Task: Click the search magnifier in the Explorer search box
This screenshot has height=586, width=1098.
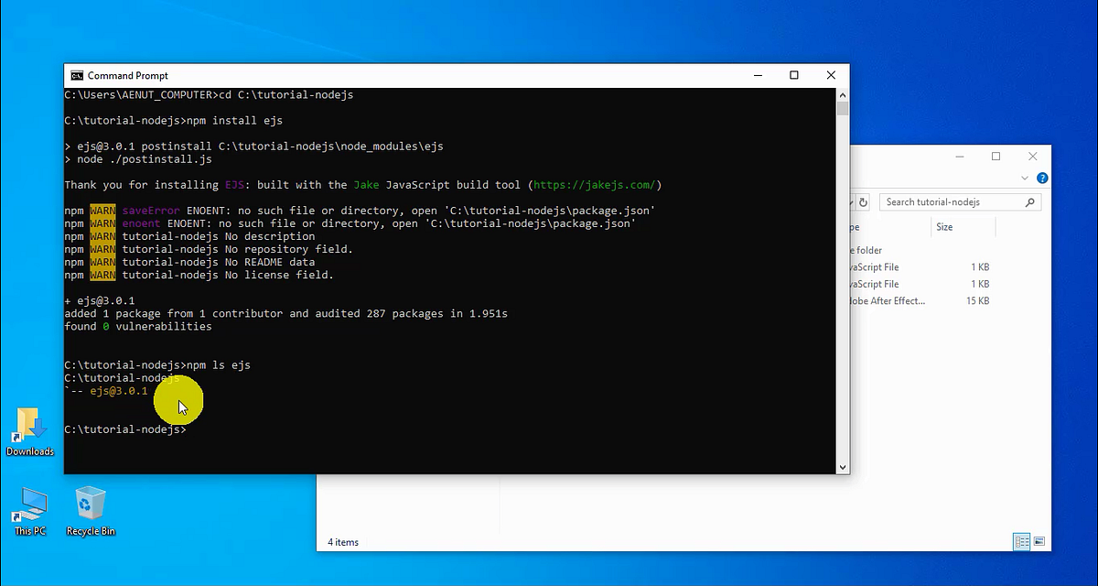Action: [x=1029, y=201]
